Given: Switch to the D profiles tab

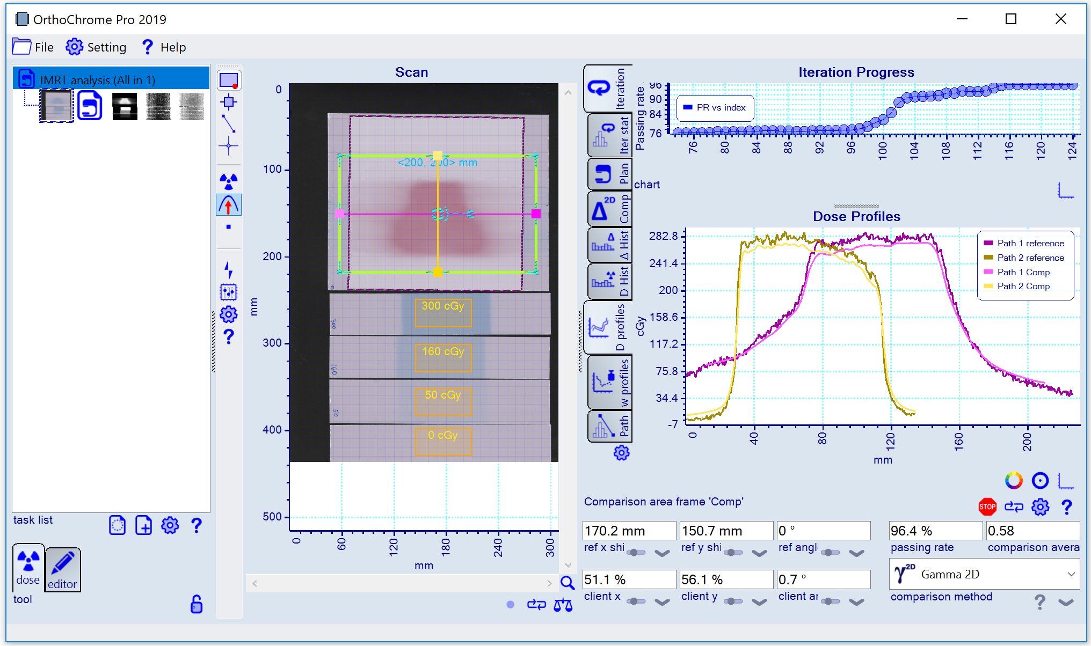Looking at the screenshot, I should pos(608,327).
